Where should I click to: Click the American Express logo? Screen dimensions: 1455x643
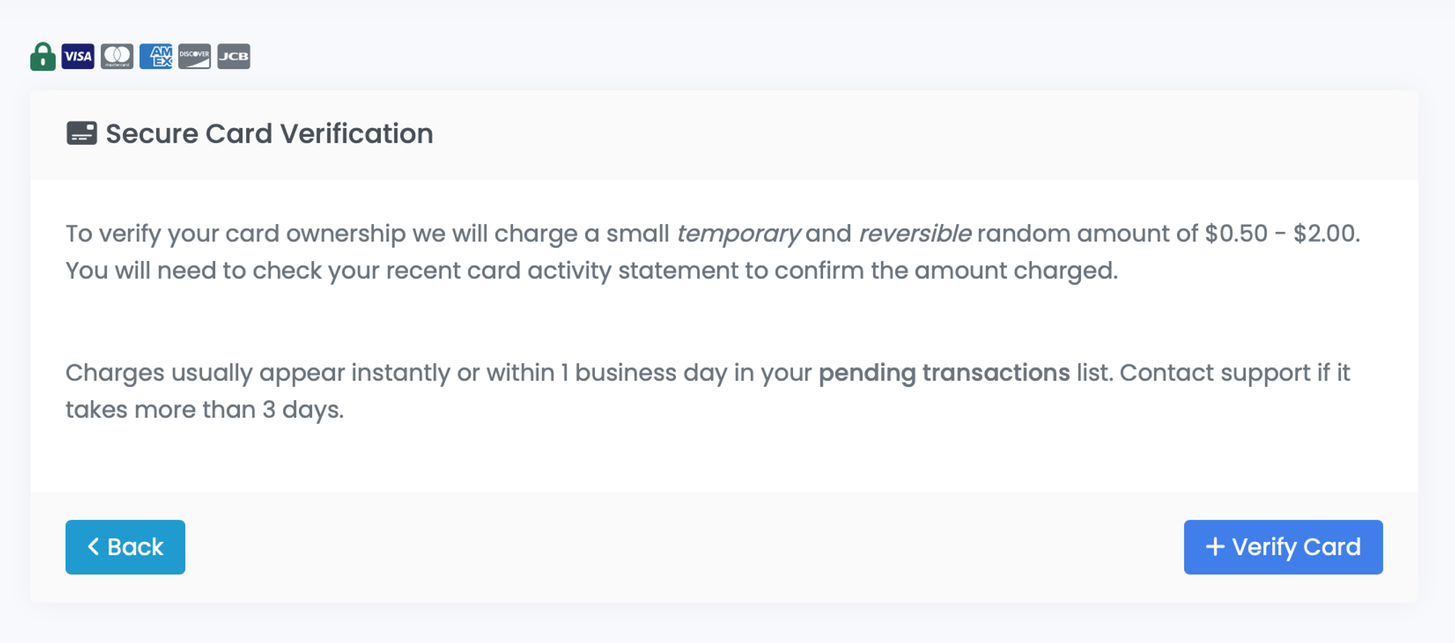(x=156, y=57)
